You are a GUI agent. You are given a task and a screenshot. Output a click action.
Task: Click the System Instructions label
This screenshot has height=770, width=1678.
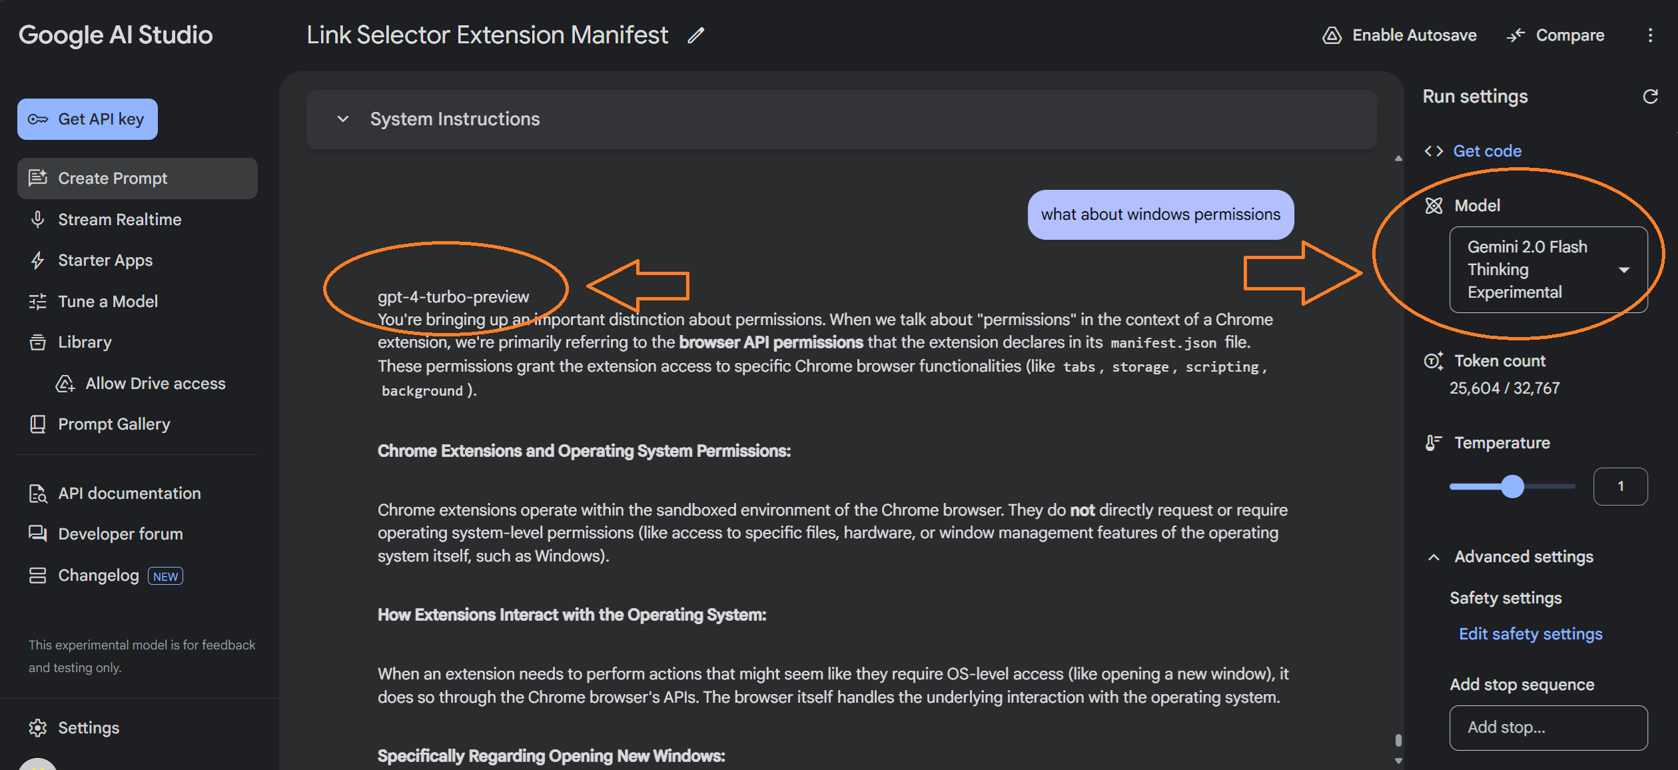[x=455, y=119]
